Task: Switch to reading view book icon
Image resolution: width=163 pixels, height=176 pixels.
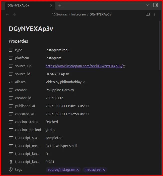Action: (x=148, y=14)
